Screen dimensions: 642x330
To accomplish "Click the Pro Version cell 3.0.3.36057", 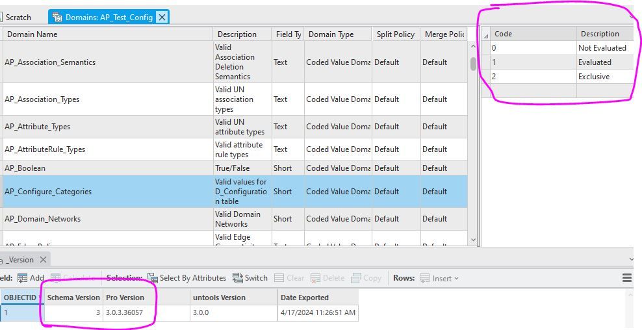I will [x=146, y=312].
